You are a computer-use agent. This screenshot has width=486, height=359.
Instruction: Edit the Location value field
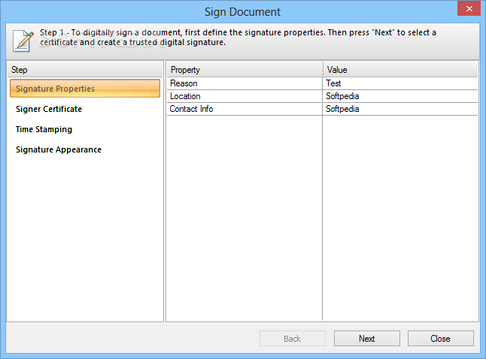pos(400,96)
